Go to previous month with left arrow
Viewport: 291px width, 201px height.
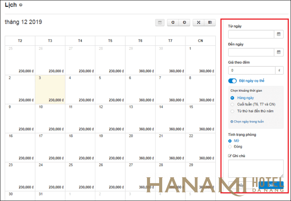point(173,23)
